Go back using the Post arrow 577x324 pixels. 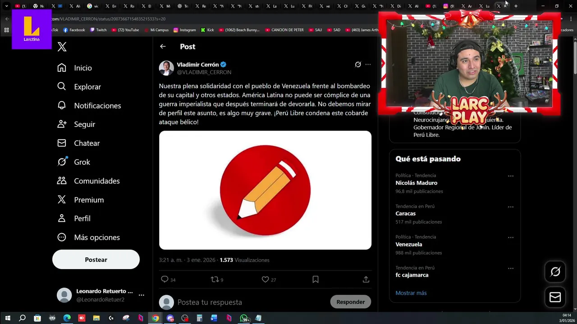pos(163,46)
